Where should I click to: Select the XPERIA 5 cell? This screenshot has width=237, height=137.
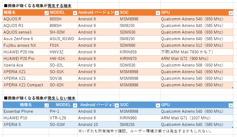26,125
